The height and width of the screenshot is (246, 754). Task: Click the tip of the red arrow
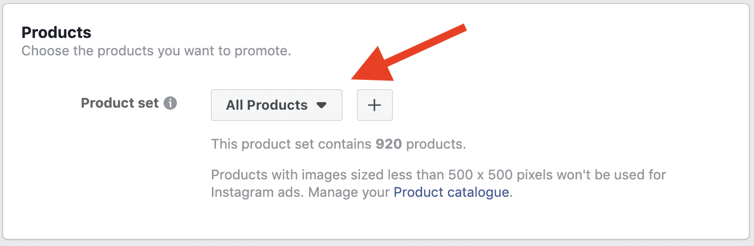354,79
